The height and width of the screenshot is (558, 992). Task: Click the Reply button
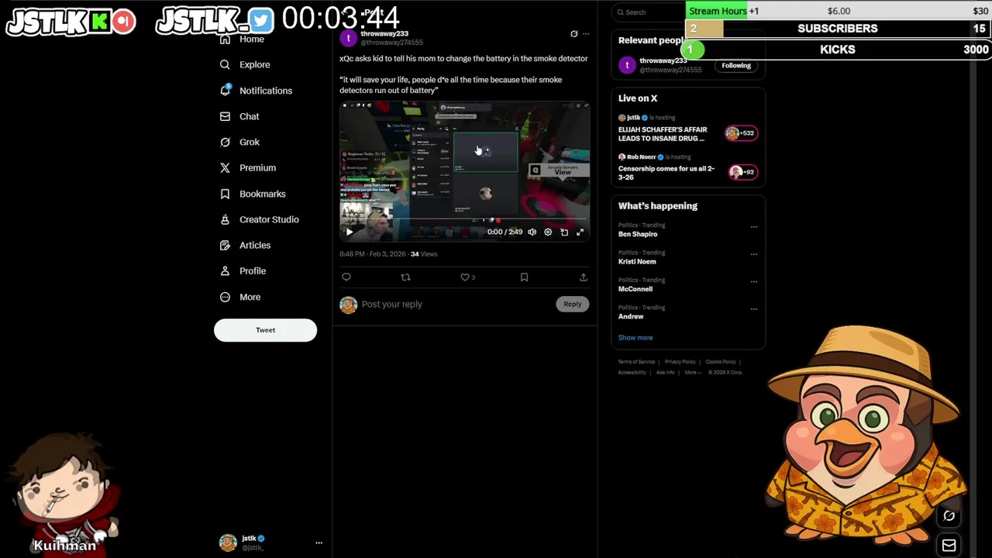pos(573,304)
